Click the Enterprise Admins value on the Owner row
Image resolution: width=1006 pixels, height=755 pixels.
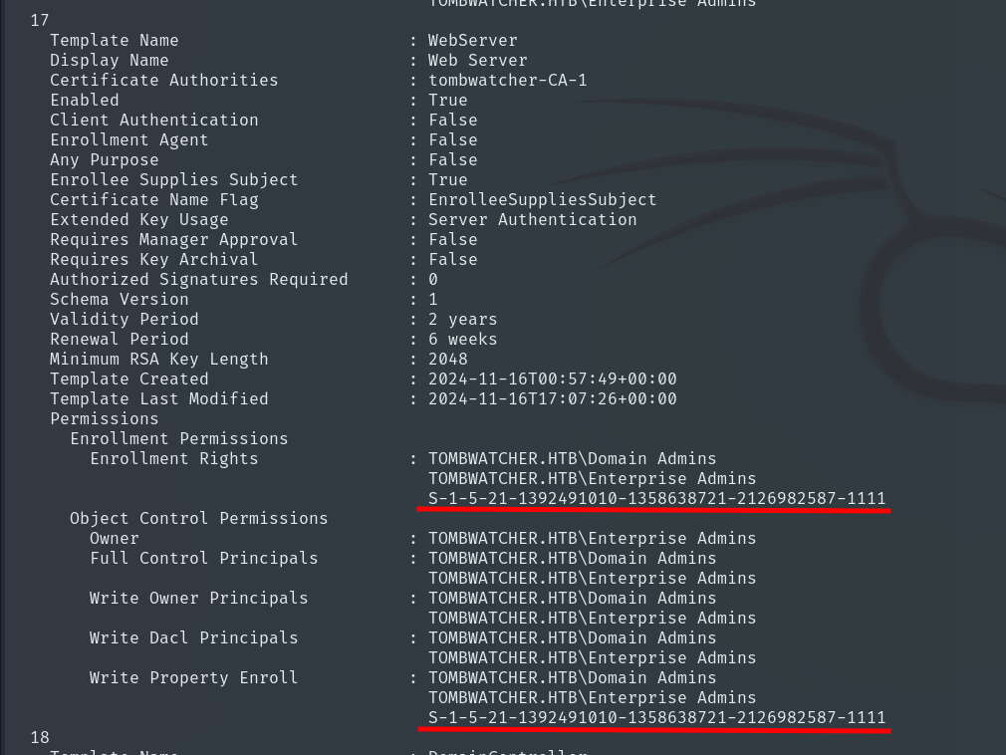[x=592, y=539]
